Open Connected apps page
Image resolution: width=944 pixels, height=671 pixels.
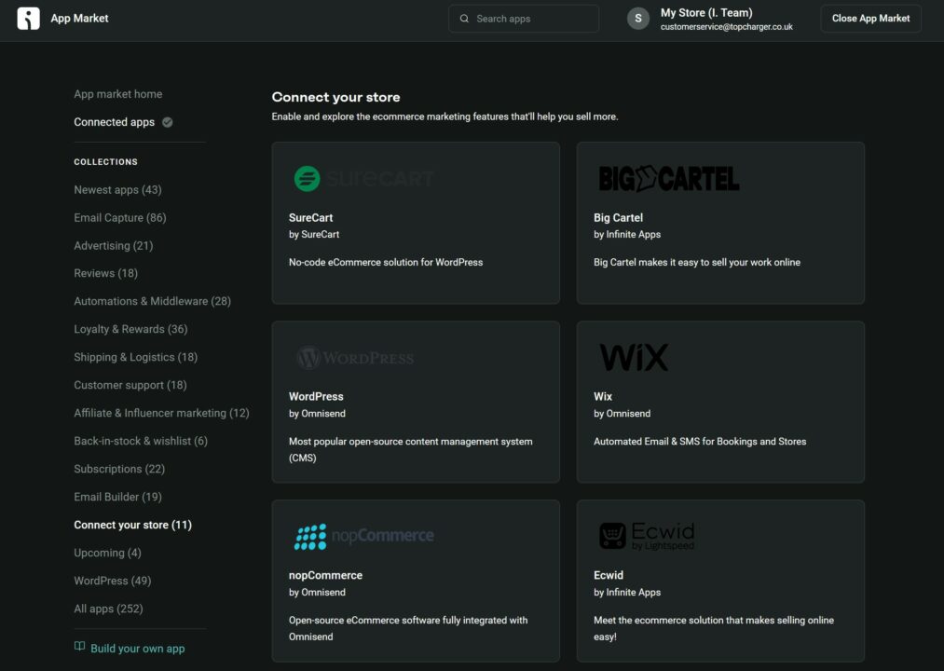[x=115, y=122]
